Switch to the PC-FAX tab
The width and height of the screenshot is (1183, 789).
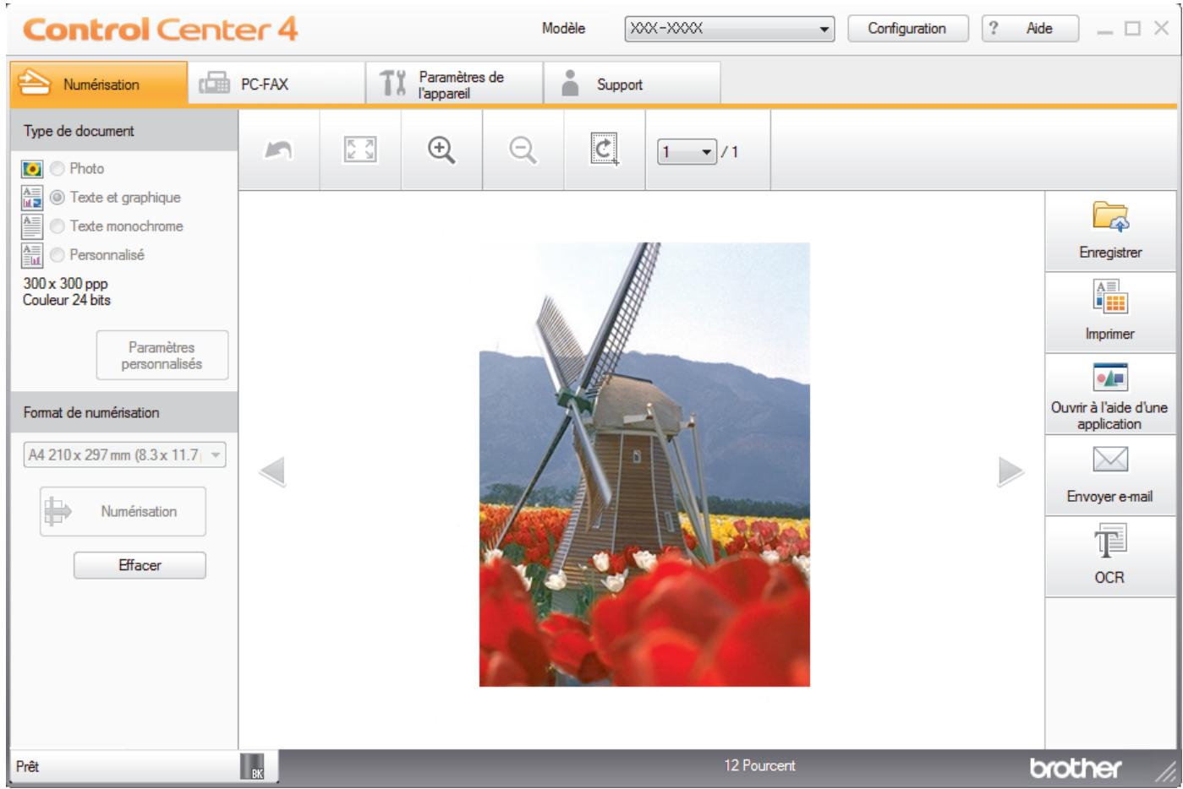277,84
